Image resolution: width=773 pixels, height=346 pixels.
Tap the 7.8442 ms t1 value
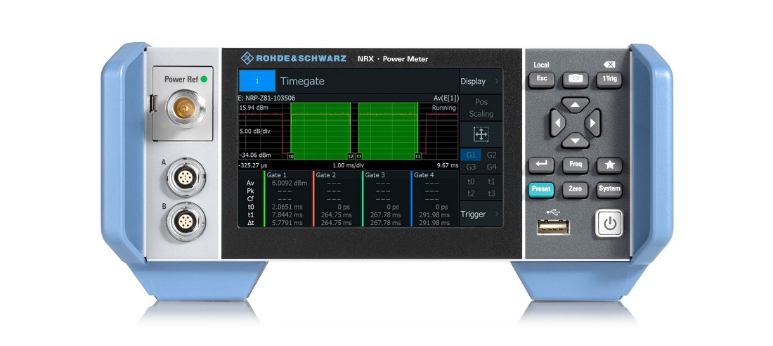tap(287, 214)
